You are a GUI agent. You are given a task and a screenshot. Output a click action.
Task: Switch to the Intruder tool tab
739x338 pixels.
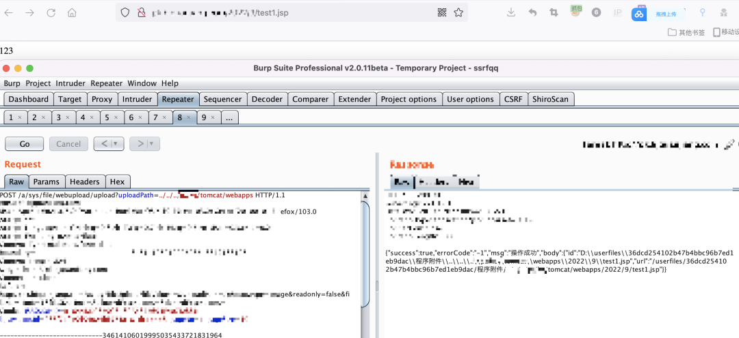click(x=138, y=99)
